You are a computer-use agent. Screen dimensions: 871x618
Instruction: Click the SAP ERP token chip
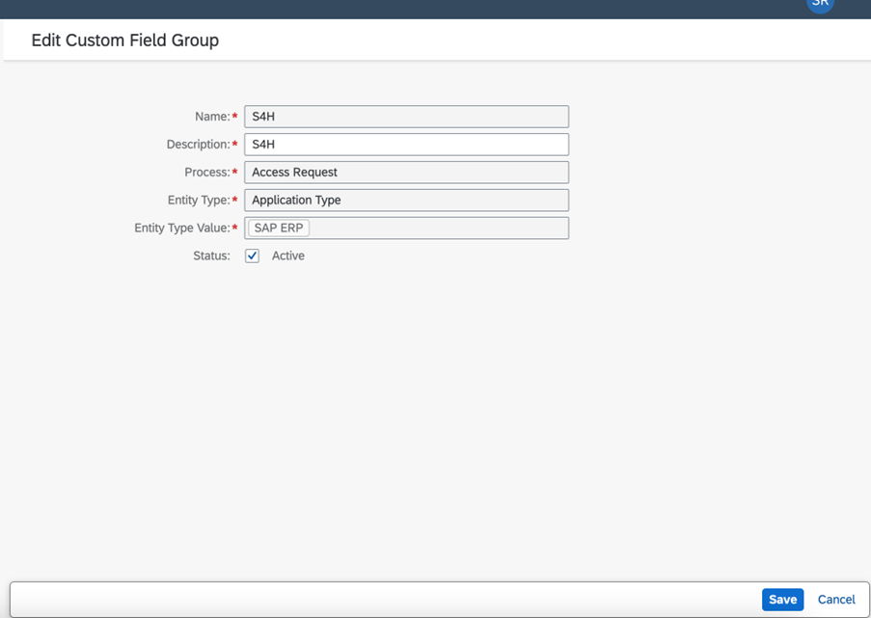point(278,228)
